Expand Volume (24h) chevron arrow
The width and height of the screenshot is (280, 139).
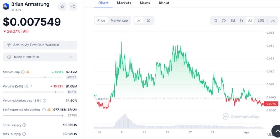(31, 86)
